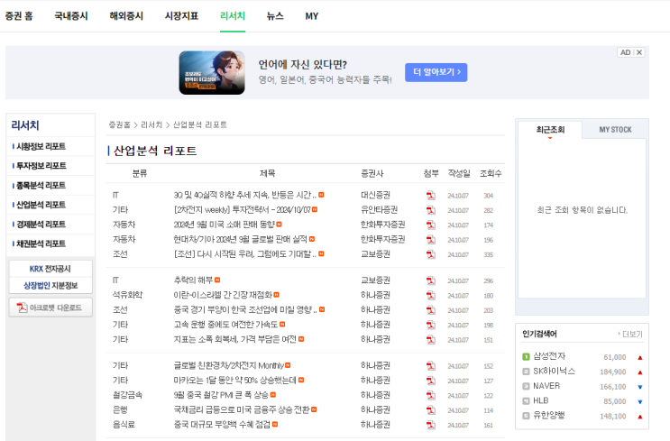Open 경제분석 리포트 in sidebar
The height and width of the screenshot is (441, 670).
[41, 225]
